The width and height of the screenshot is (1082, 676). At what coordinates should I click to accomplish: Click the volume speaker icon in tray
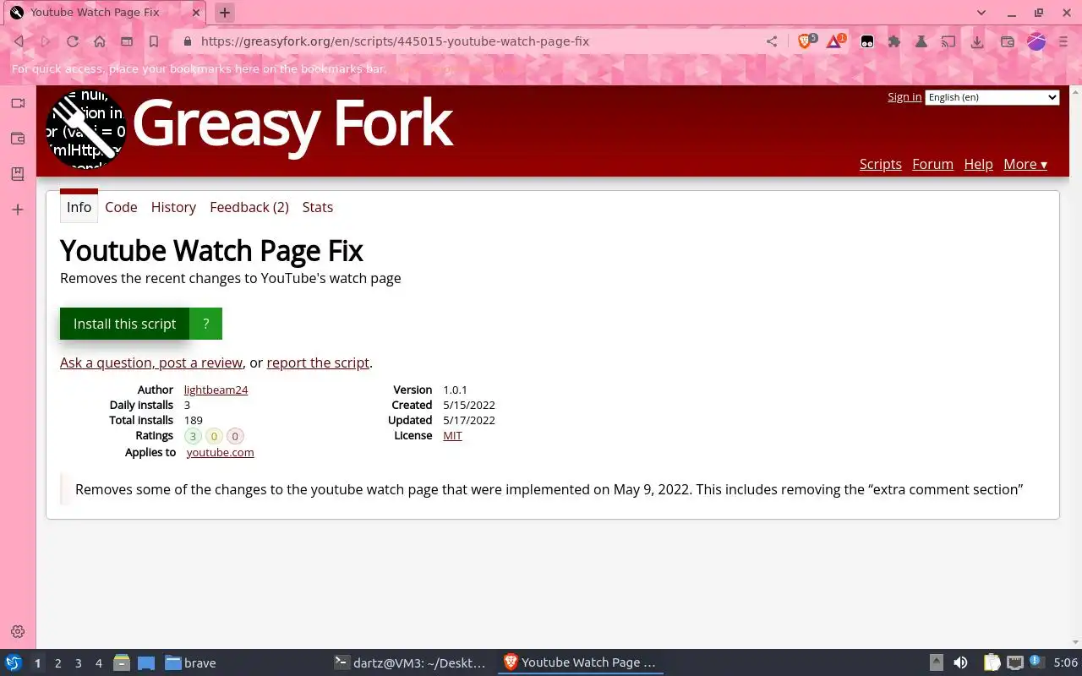pyautogui.click(x=960, y=663)
